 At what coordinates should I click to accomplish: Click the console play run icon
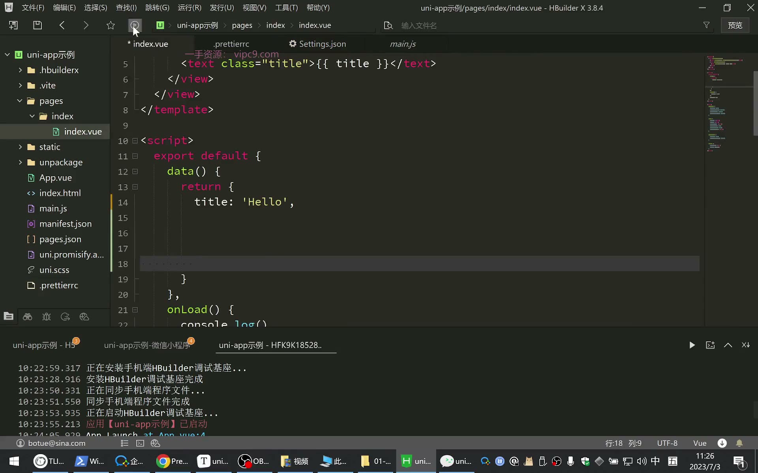click(692, 345)
